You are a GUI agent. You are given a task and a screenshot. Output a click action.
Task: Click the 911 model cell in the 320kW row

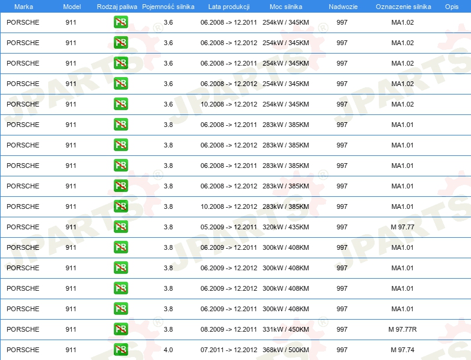coord(71,227)
